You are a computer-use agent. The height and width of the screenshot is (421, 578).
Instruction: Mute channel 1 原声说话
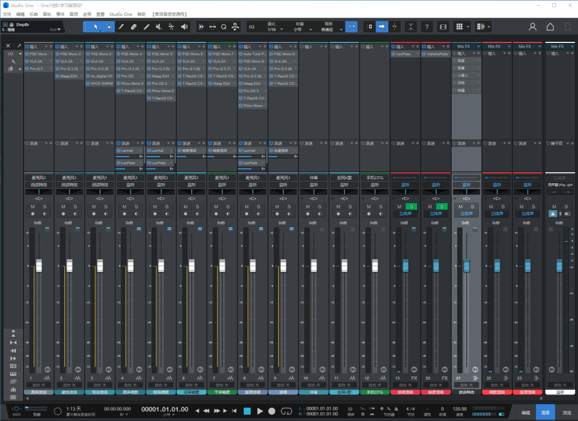33,207
